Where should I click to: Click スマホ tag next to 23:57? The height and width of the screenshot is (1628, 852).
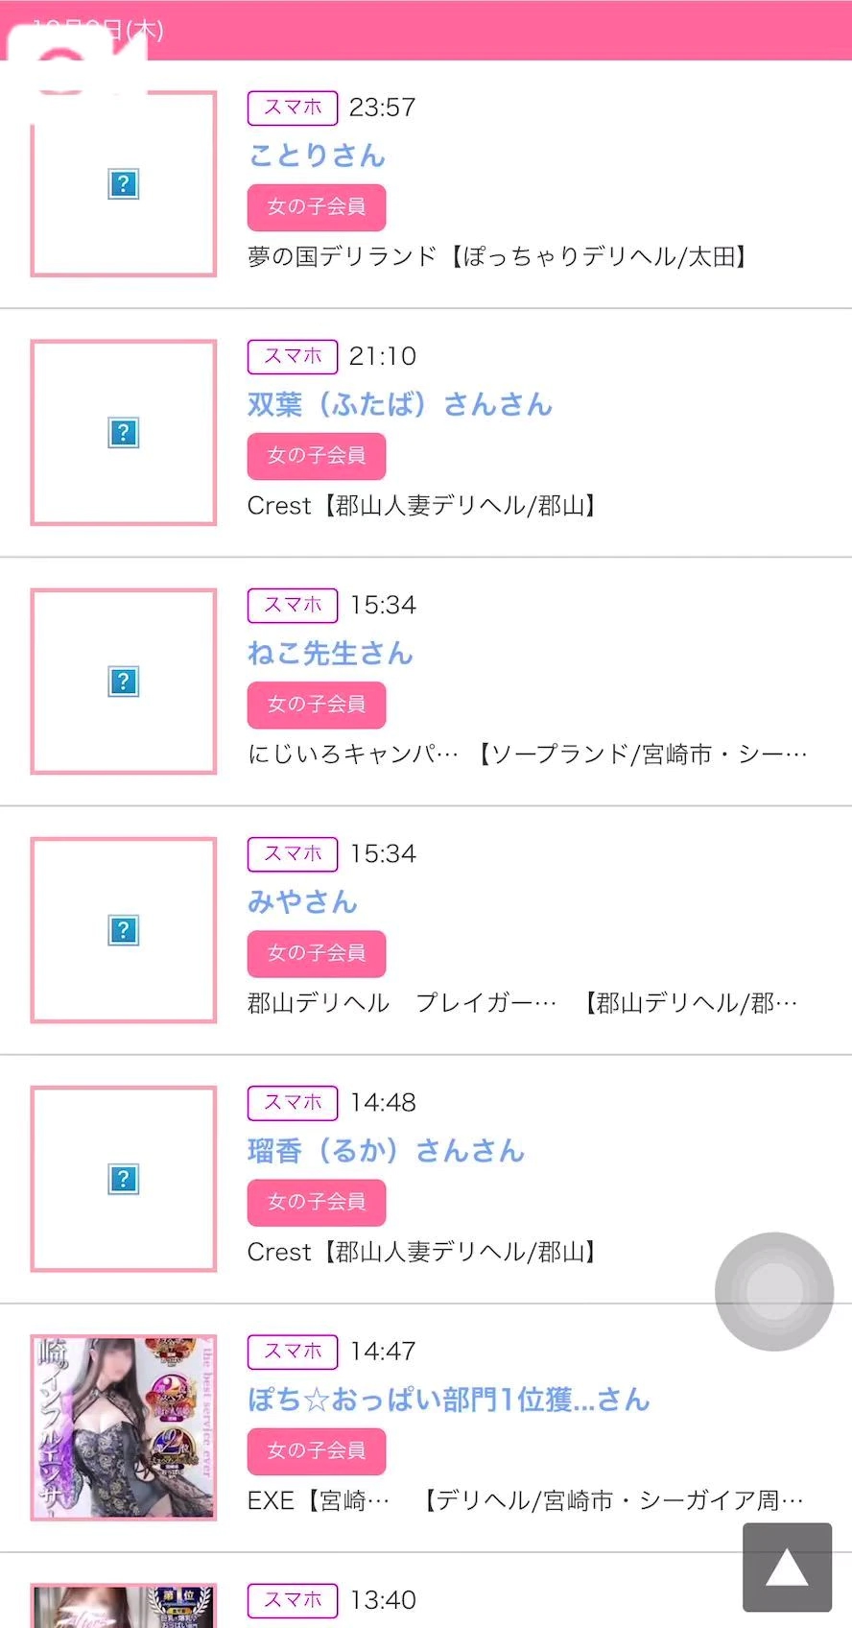coord(293,108)
